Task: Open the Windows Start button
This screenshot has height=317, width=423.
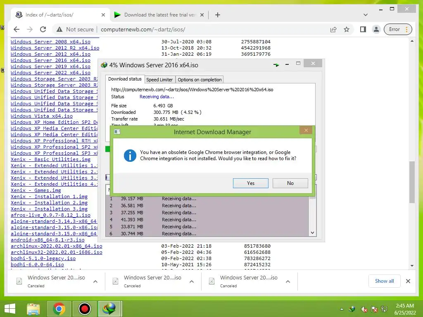Action: coord(10,309)
